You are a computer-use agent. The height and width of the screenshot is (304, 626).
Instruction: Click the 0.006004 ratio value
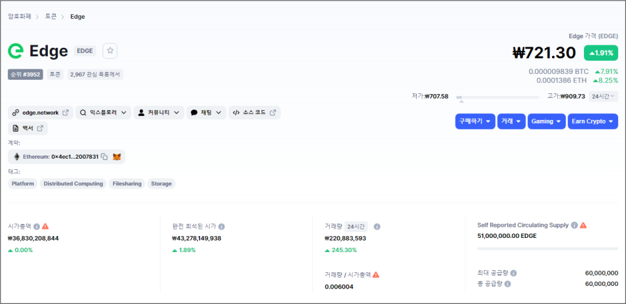pyautogui.click(x=339, y=286)
